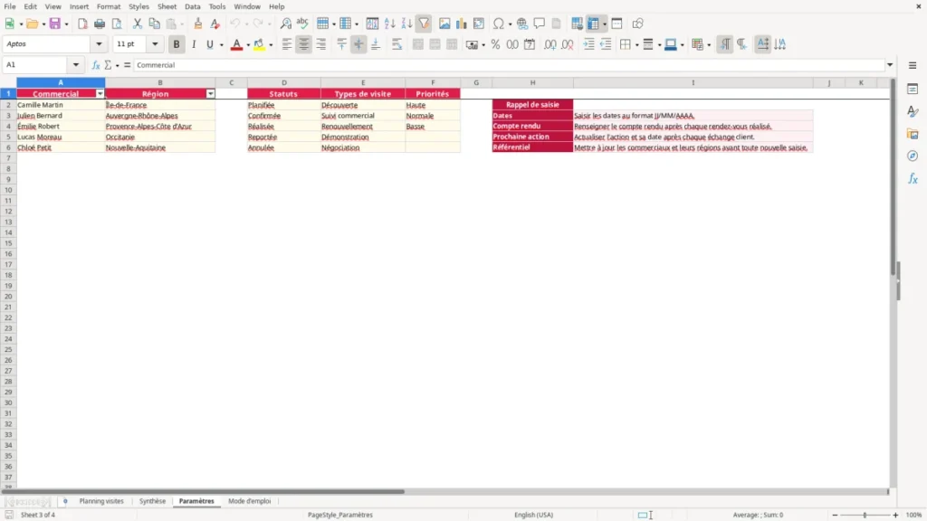This screenshot has width=927, height=521.
Task: Click Add Decimal Place icon
Action: pos(550,44)
